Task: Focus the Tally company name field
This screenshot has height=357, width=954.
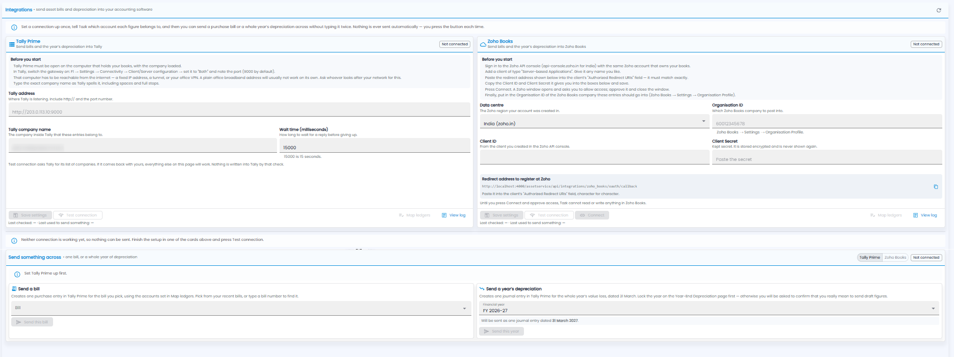Action: click(142, 146)
